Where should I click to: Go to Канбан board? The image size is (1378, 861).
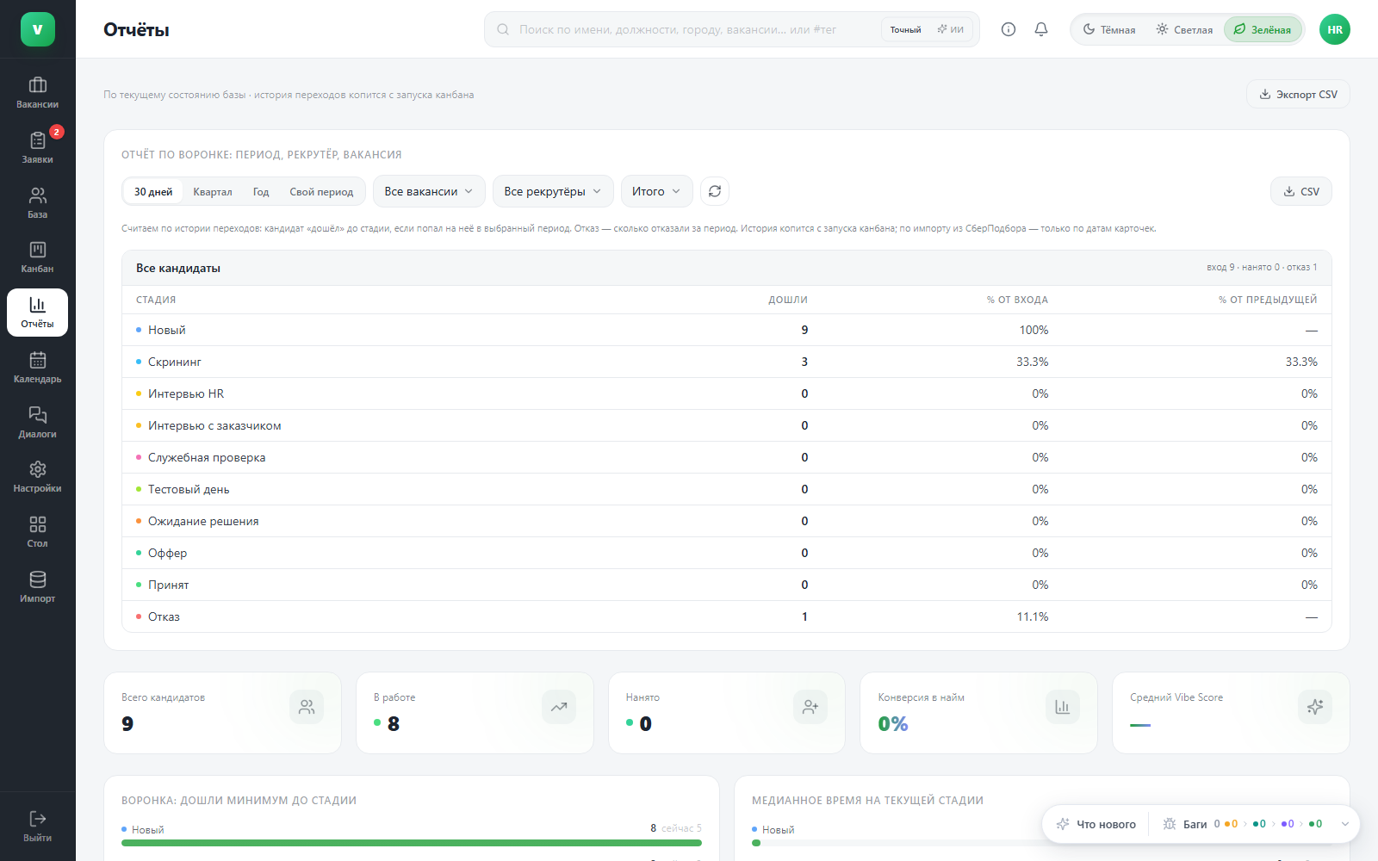37,257
